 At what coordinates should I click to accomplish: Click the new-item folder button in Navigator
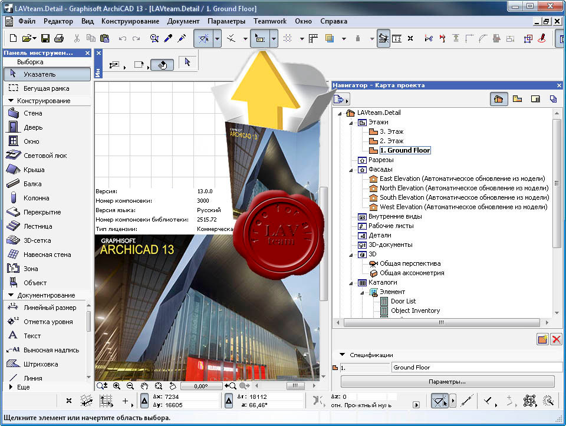[x=542, y=339]
